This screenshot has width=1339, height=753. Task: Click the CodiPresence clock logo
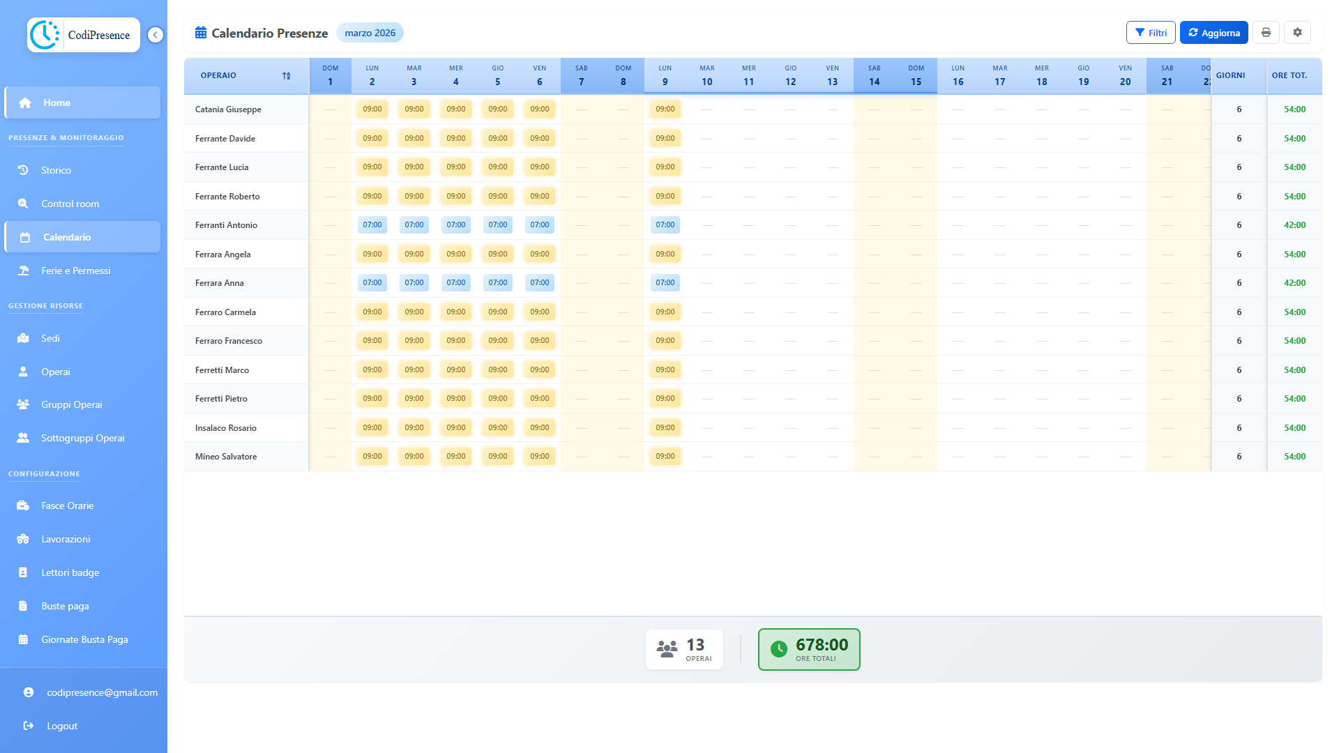[x=44, y=35]
